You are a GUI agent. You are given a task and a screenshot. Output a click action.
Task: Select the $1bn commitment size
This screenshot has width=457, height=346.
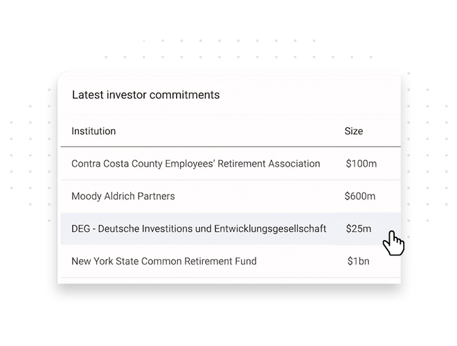358,262
